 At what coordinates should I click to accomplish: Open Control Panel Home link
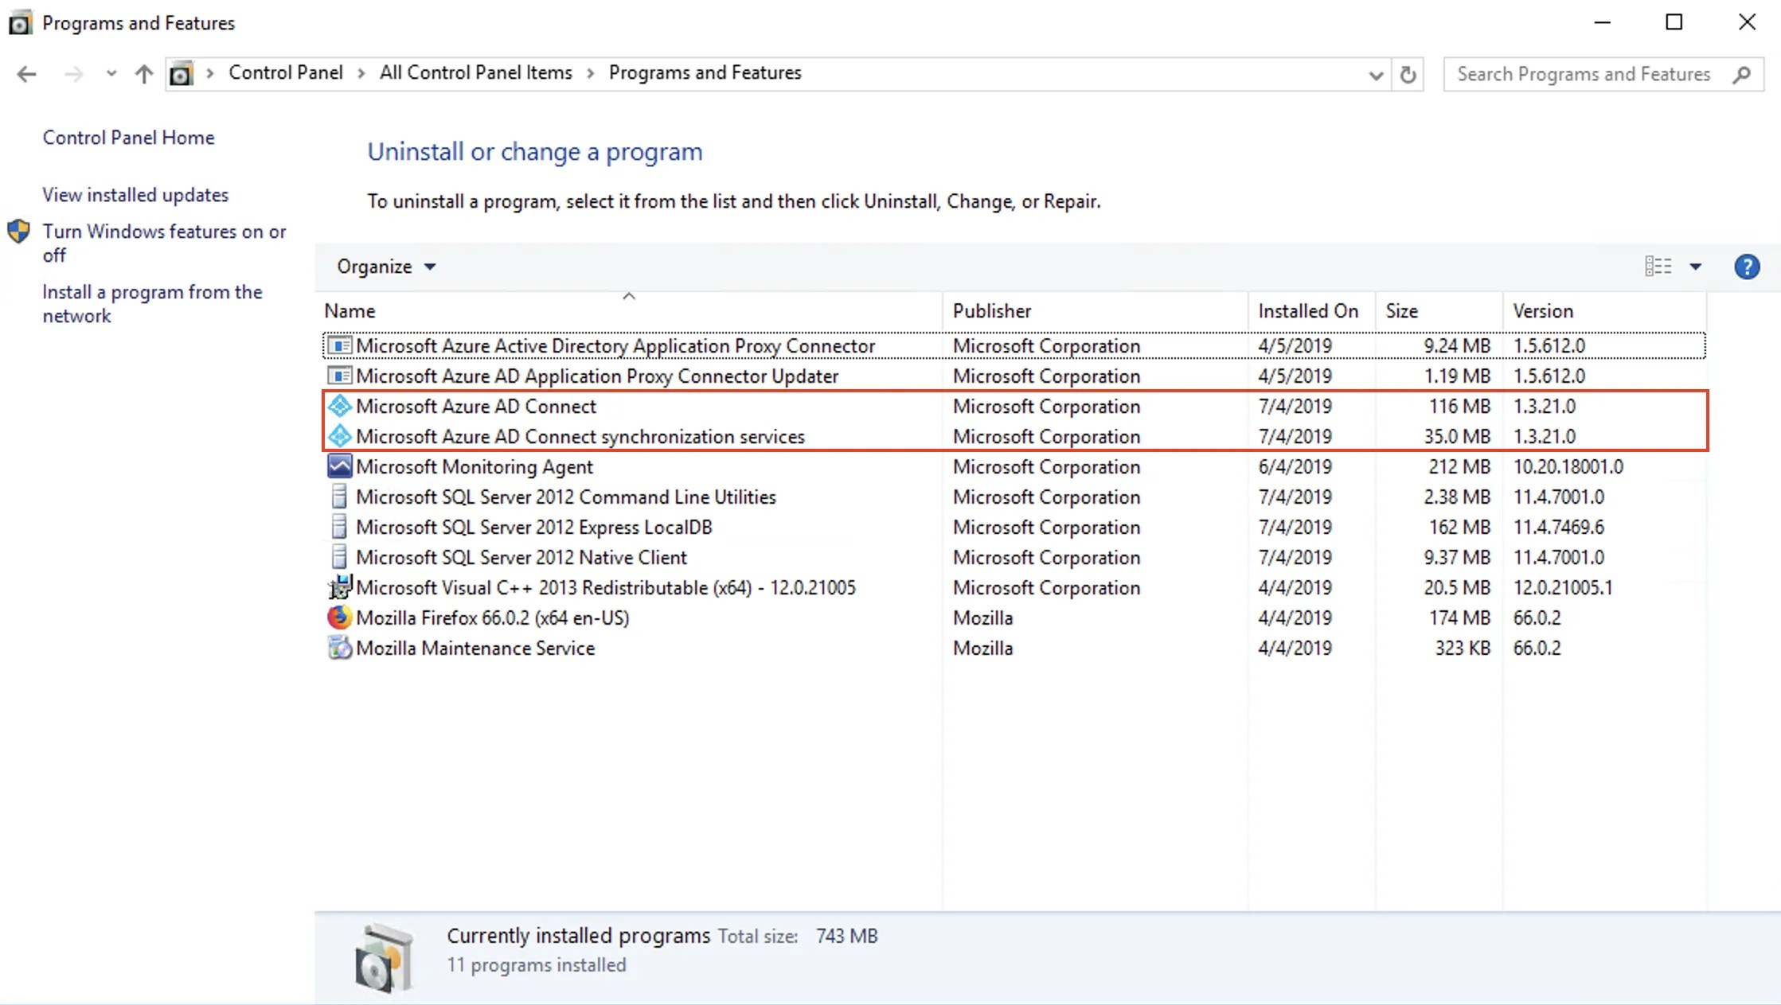point(128,138)
